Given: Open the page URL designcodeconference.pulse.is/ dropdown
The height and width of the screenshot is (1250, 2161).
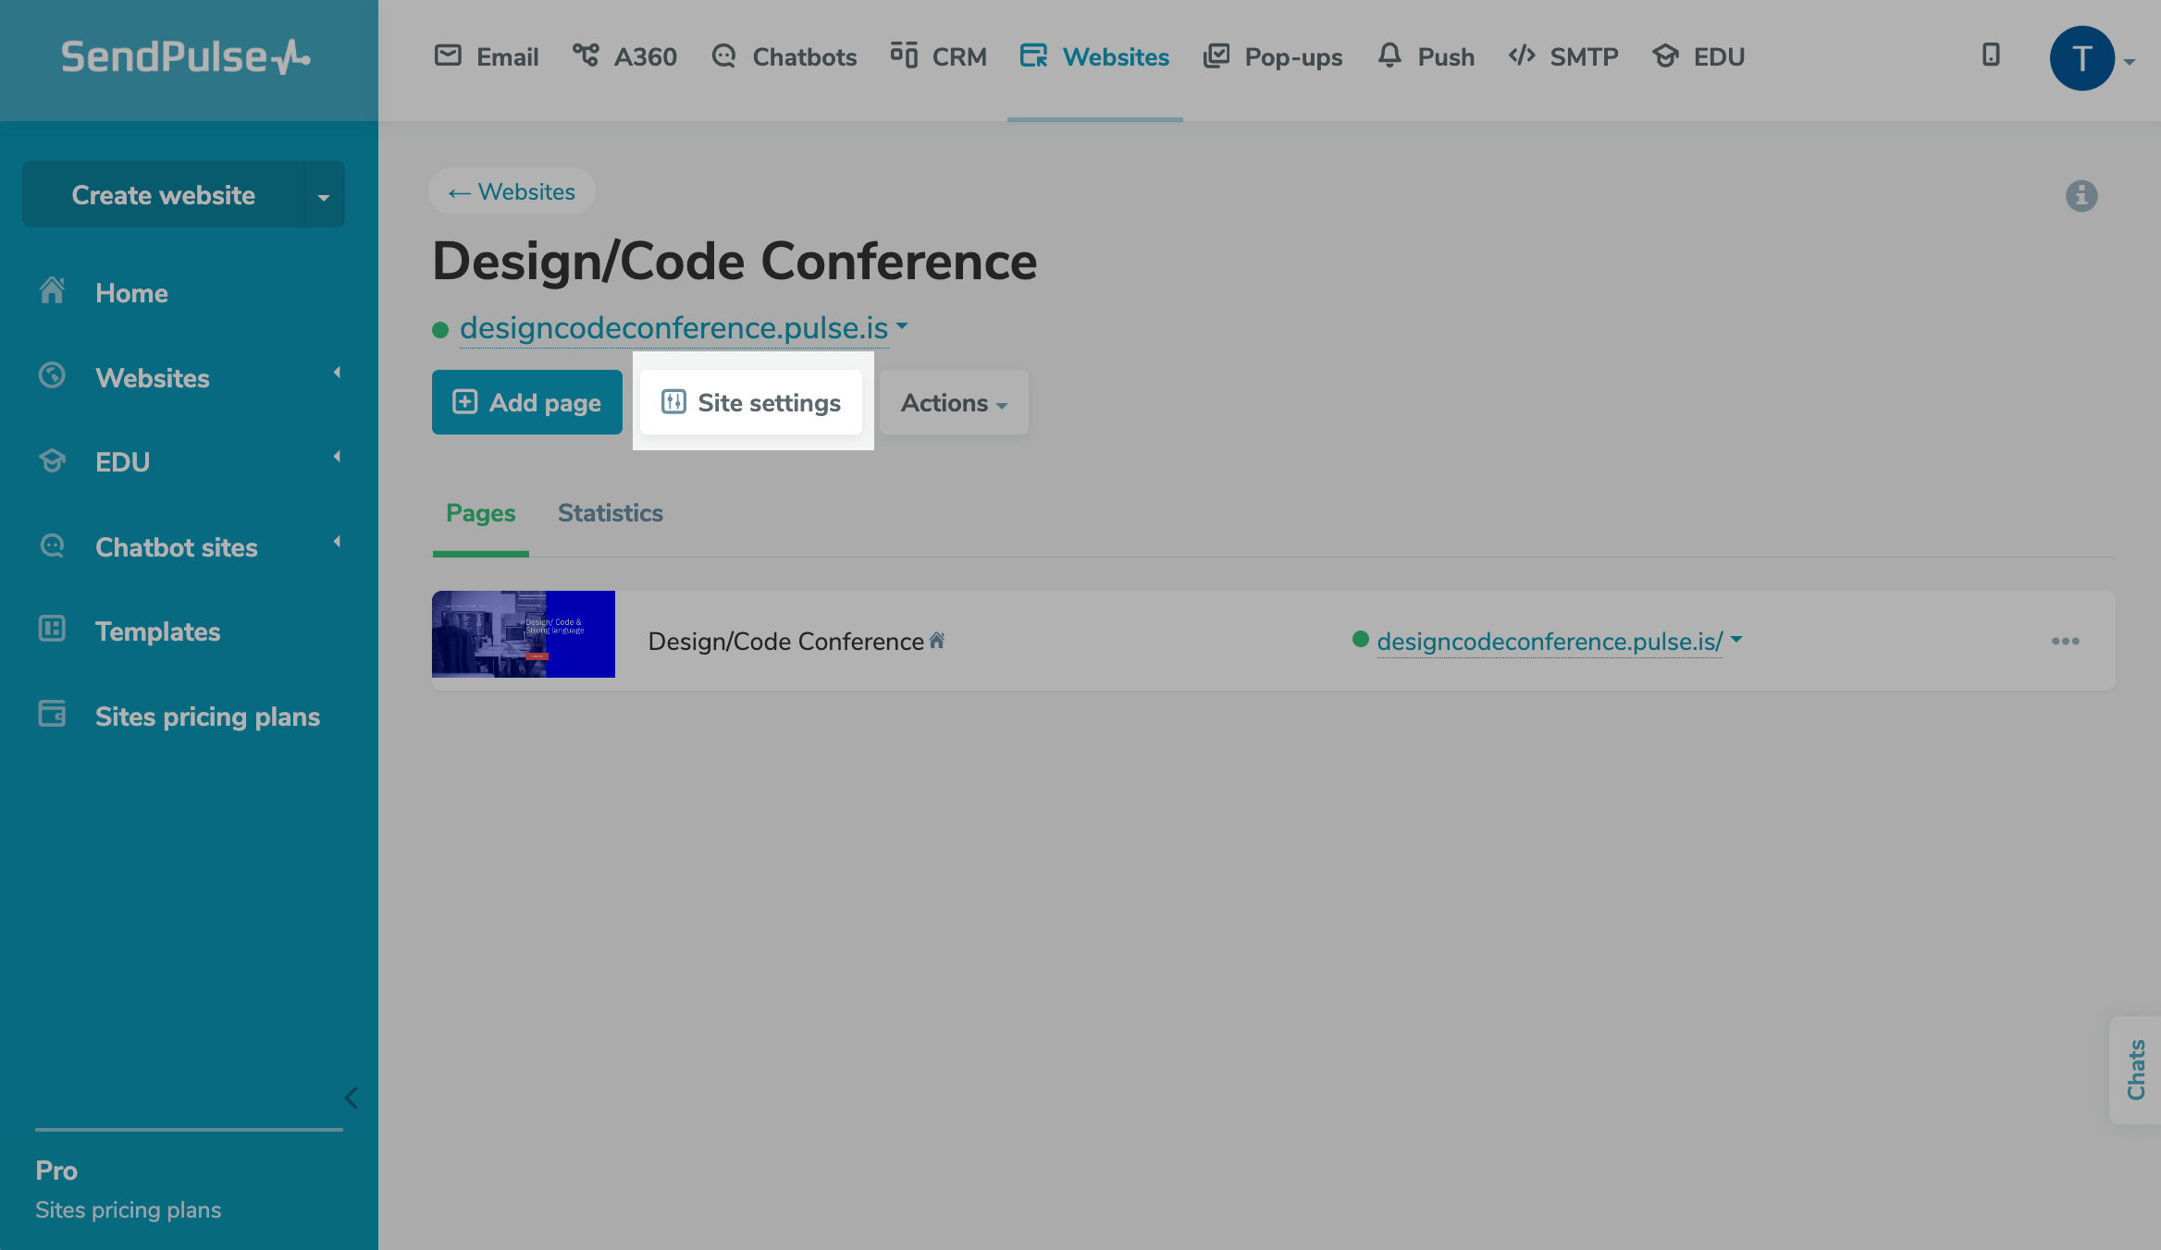Looking at the screenshot, I should (x=1736, y=640).
